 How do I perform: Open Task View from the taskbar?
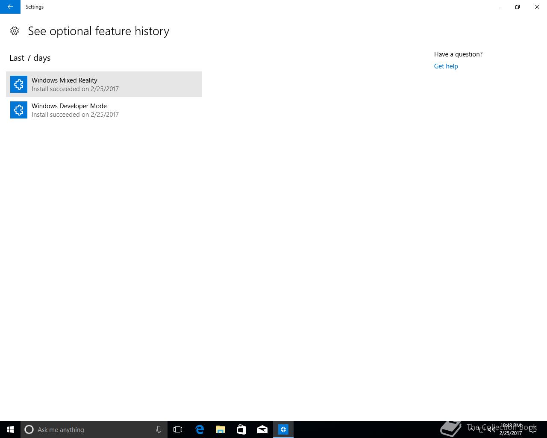click(x=178, y=429)
